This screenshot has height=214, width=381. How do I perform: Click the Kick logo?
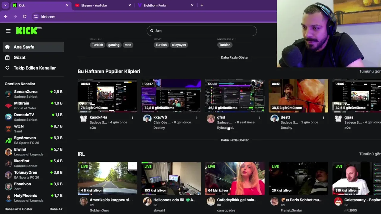coord(29,31)
